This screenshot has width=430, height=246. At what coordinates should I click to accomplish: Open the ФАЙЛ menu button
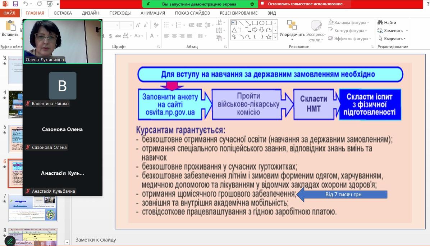click(x=10, y=13)
